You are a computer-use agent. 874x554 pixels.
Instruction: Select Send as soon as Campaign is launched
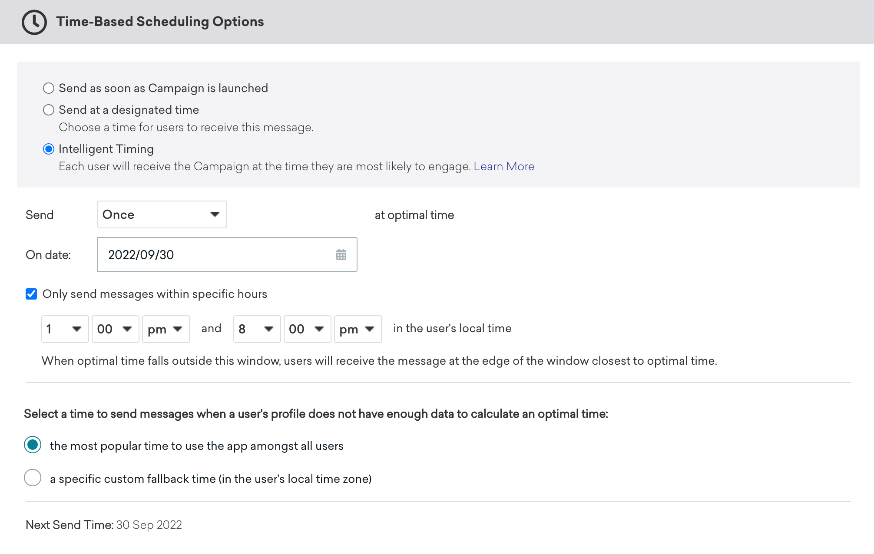point(48,88)
